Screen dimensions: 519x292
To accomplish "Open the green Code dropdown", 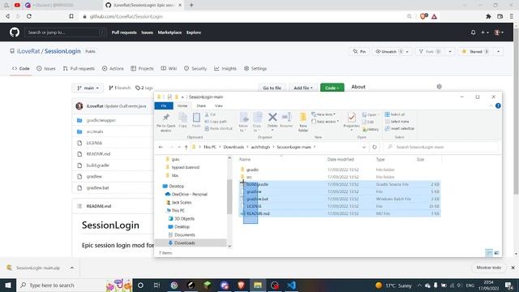I will click(332, 88).
